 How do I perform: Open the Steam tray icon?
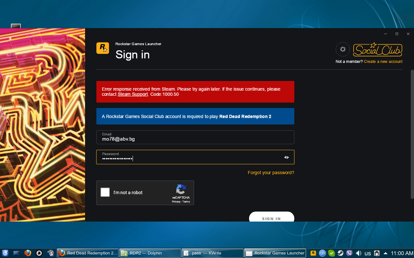[x=340, y=253]
